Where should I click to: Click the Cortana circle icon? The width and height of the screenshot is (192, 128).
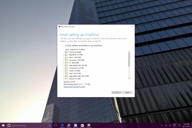point(9,125)
